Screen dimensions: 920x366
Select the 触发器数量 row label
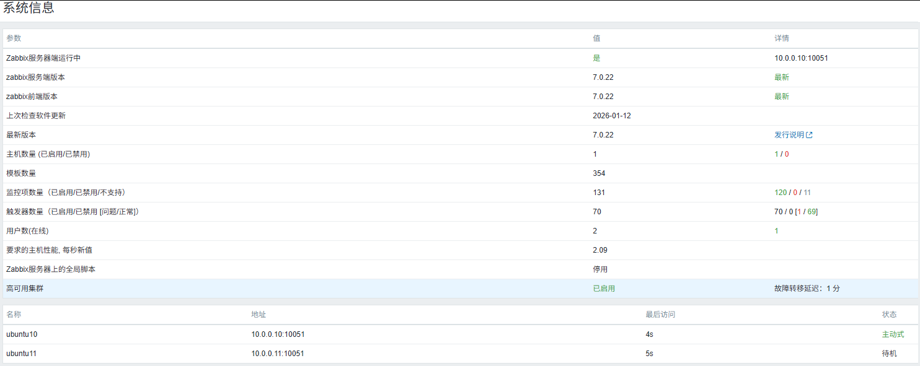73,212
